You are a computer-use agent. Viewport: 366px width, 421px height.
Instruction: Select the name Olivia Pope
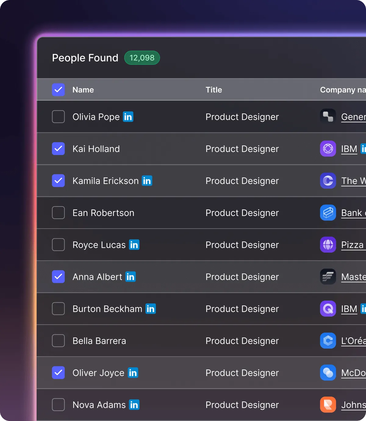coord(96,117)
